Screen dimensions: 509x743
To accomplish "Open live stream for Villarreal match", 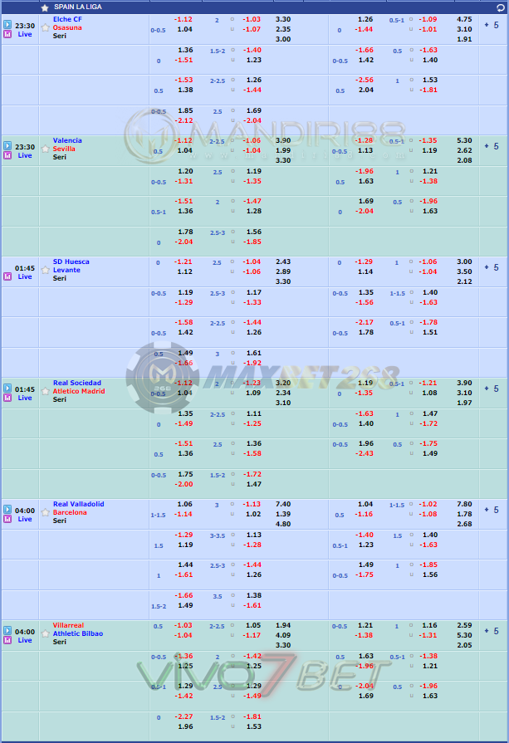I will pyautogui.click(x=7, y=631).
